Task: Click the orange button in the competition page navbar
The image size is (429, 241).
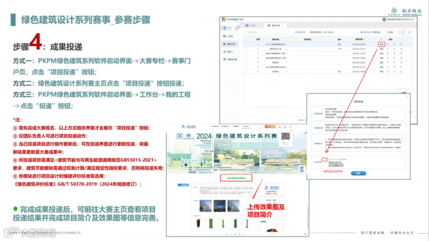Action: point(270,126)
